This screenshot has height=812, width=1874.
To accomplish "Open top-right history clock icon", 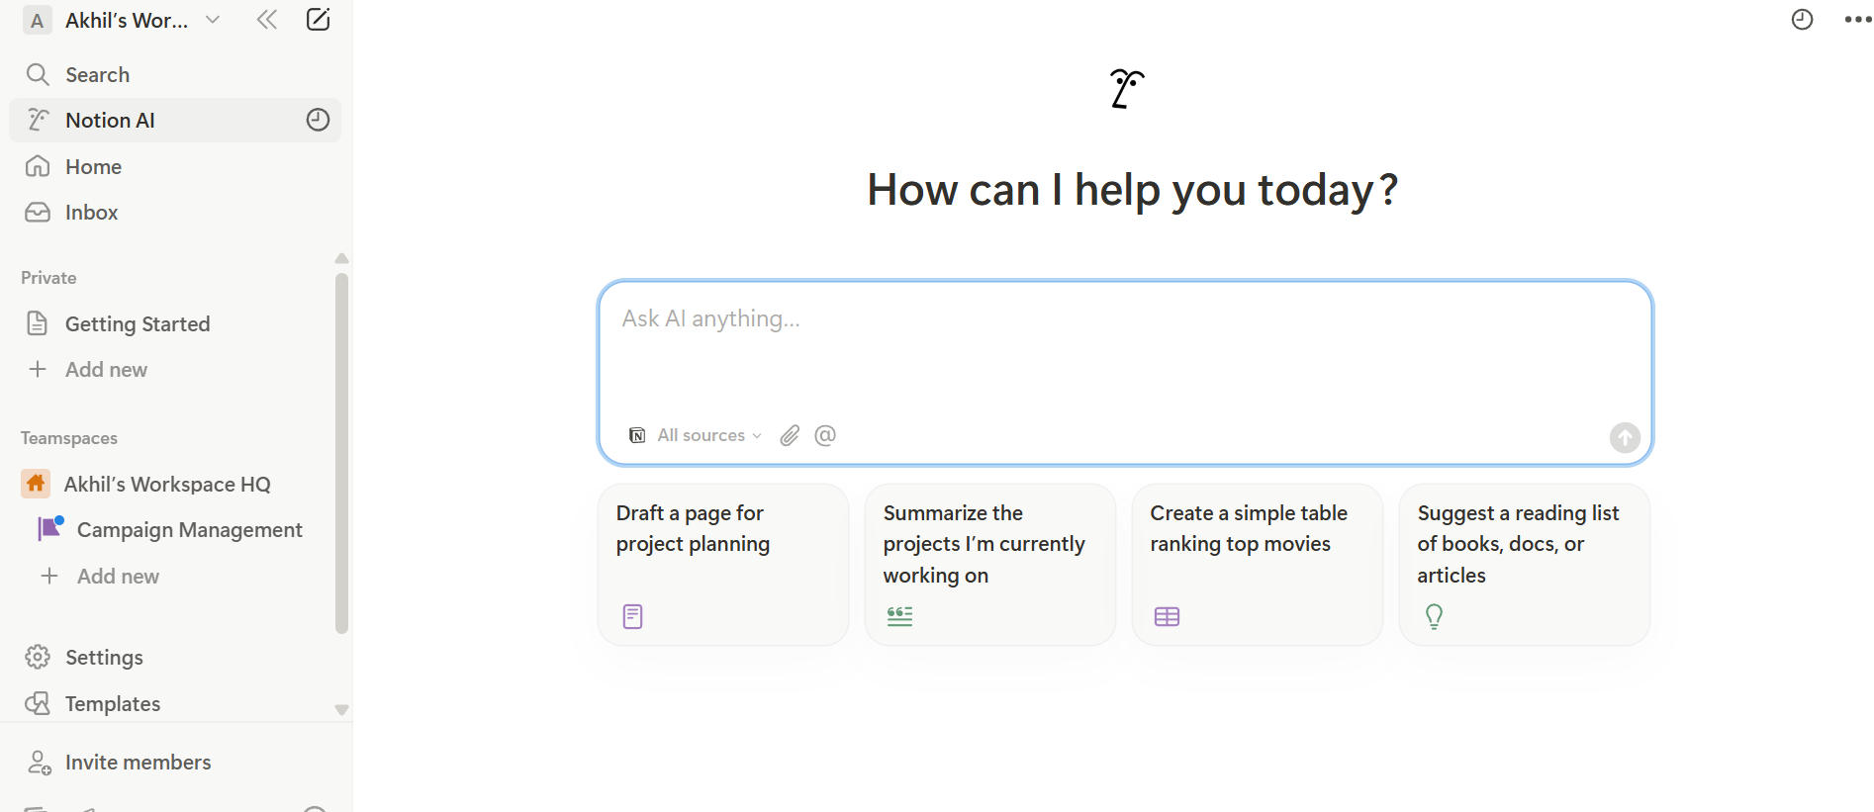I will point(1803,20).
